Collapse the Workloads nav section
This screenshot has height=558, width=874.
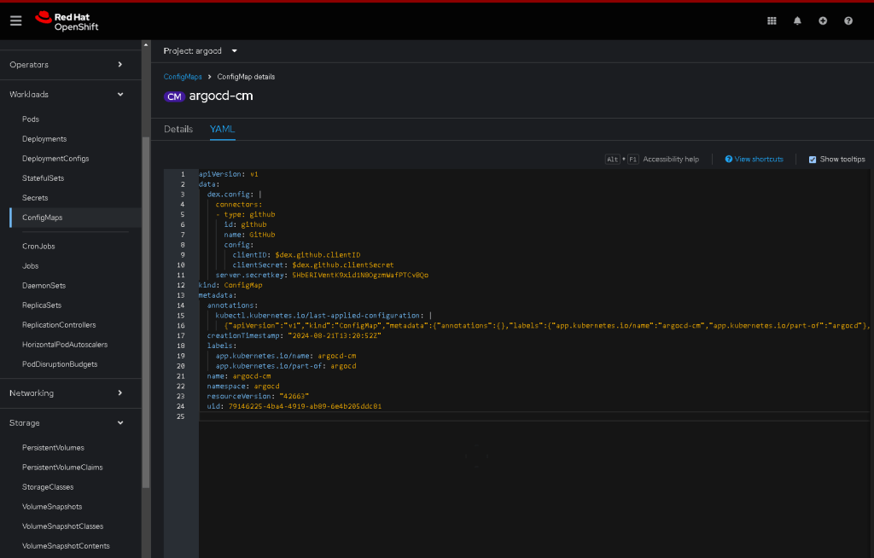tap(70, 94)
